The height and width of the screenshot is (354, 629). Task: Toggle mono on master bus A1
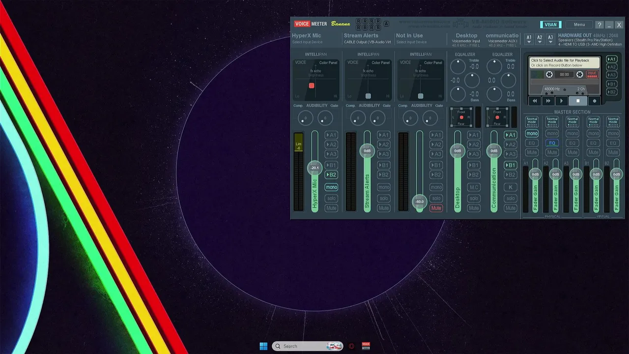532,133
